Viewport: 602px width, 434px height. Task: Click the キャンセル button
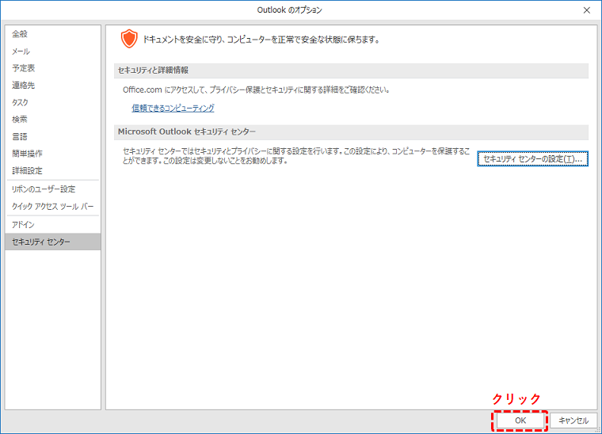[x=573, y=421]
